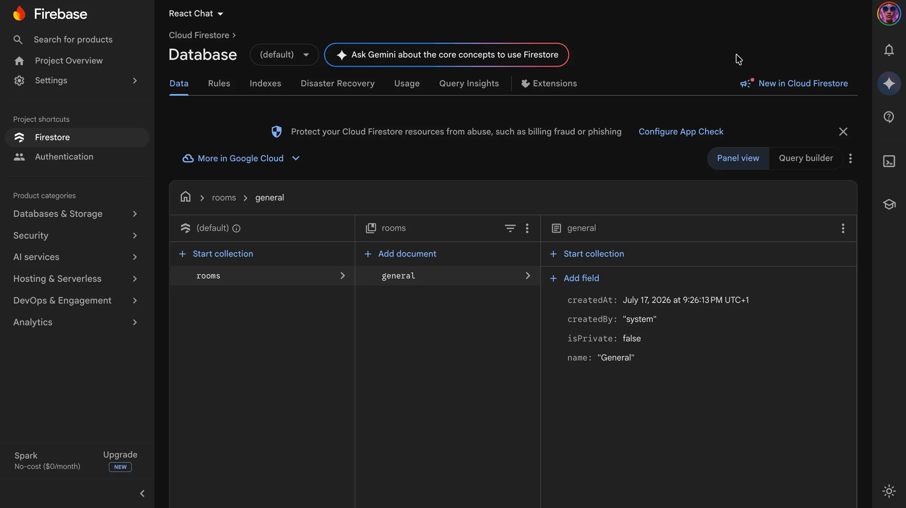
Task: Click Search for products field
Action: coord(73,40)
